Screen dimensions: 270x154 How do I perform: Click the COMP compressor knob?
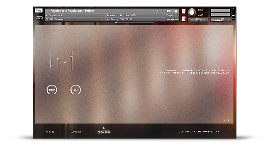click(52, 90)
